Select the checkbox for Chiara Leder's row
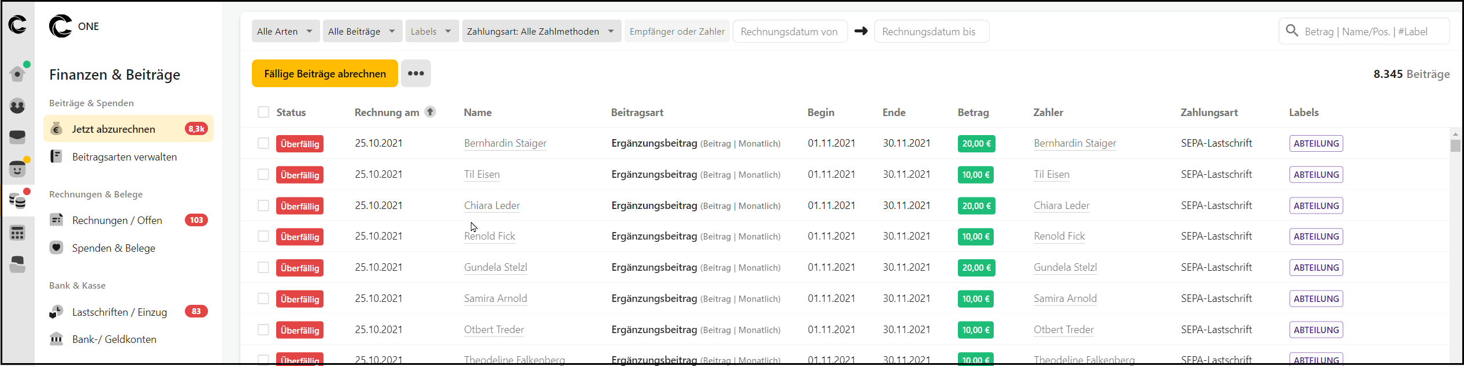Screen dimensions: 1464x366 tap(263, 206)
